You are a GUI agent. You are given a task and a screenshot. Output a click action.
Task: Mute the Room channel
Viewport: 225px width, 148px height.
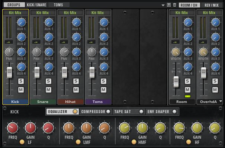[187, 90]
